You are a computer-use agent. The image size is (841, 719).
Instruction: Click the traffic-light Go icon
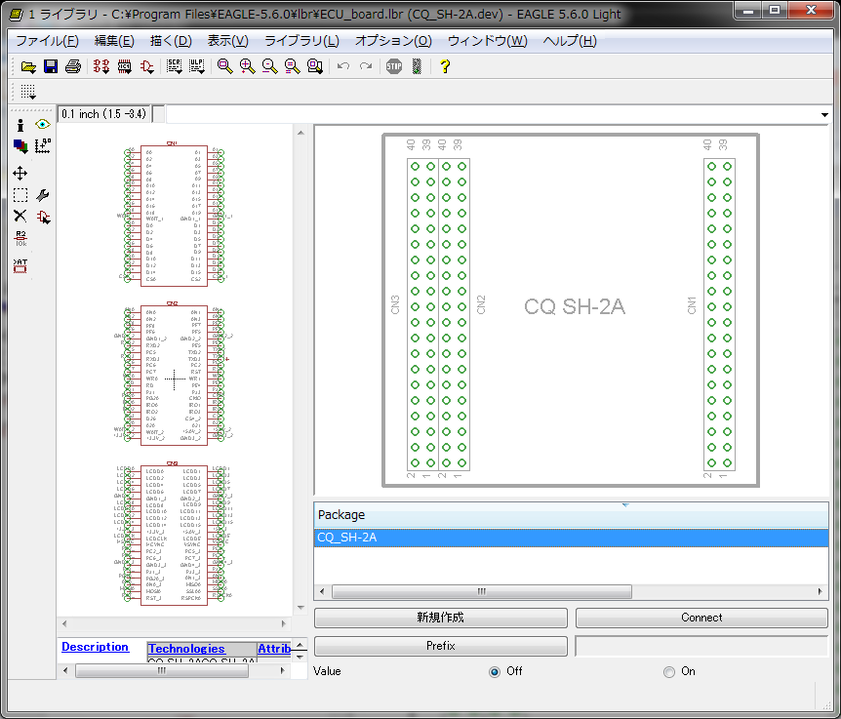tap(417, 66)
